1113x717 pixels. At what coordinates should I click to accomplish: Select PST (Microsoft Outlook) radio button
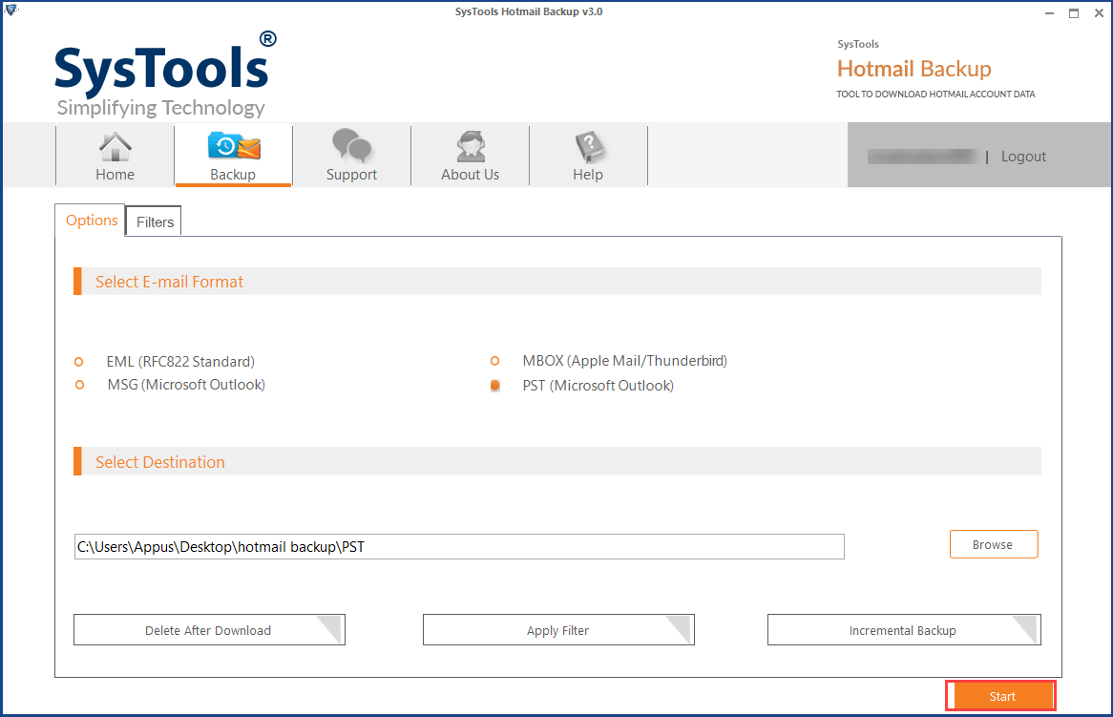(494, 386)
